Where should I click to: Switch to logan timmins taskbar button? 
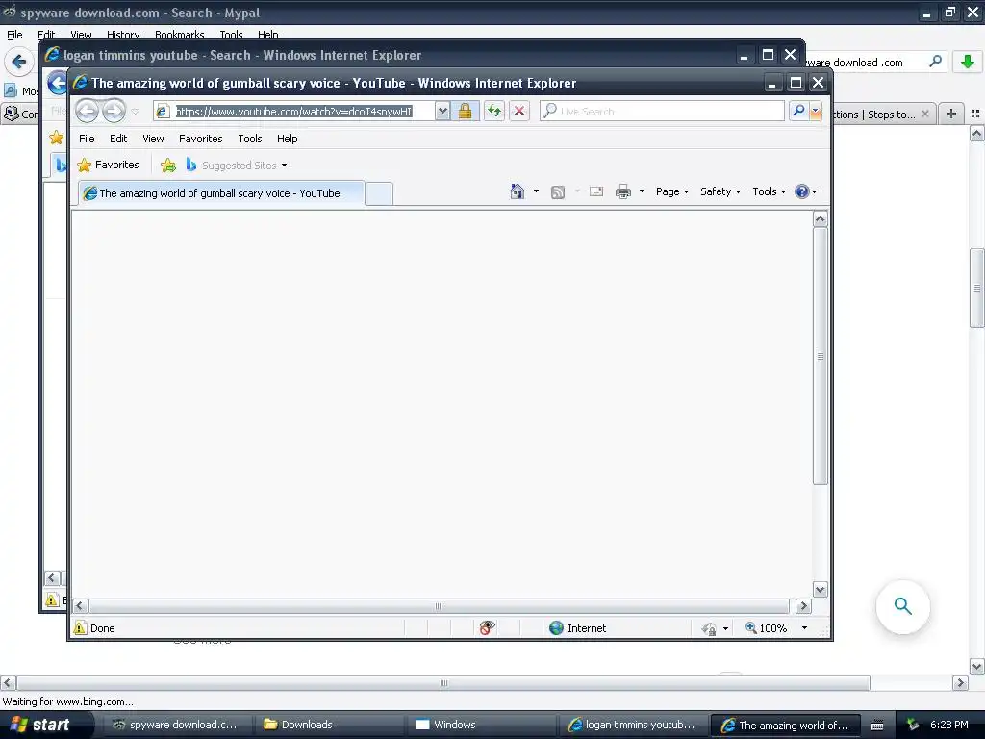633,725
